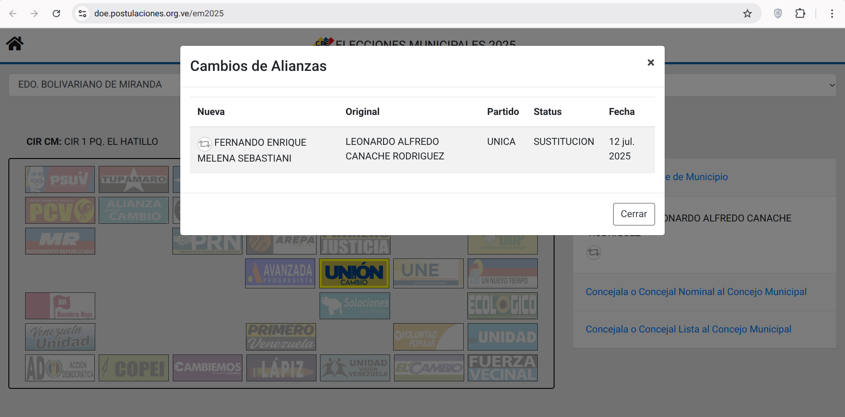Select the MIN Unidad party logo
Viewport: 845px width, 417px height.
(503, 337)
